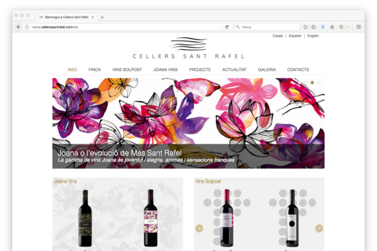Select the last slider dot on banner
Screen dimensions: 377x251
pyautogui.click(x=319, y=83)
